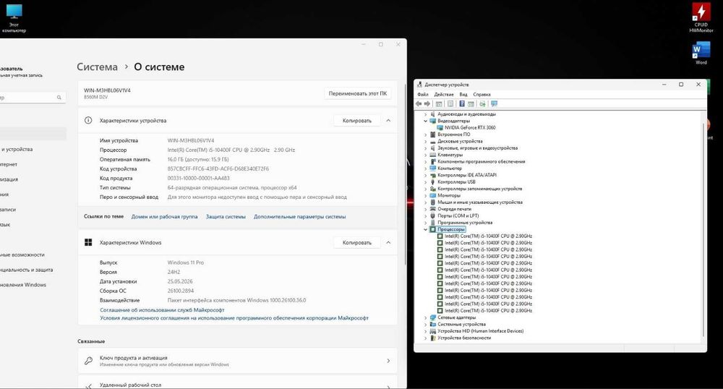The image size is (723, 389).
Task: Collapse the Характеристики Windows section chevron
Action: [x=388, y=242]
